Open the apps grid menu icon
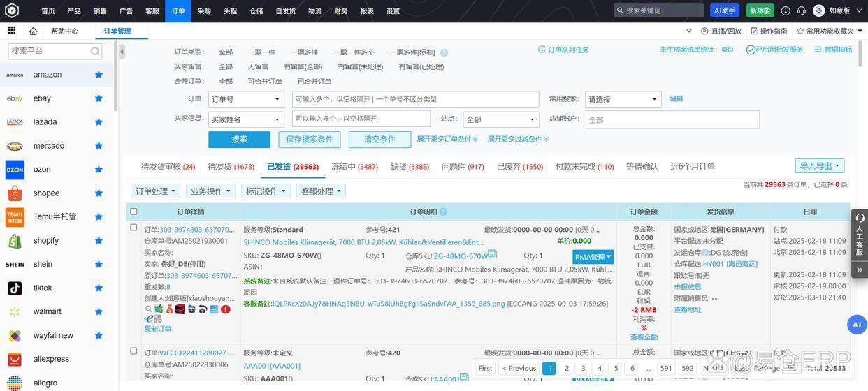Viewport: 868px width, 391px height. (x=12, y=31)
